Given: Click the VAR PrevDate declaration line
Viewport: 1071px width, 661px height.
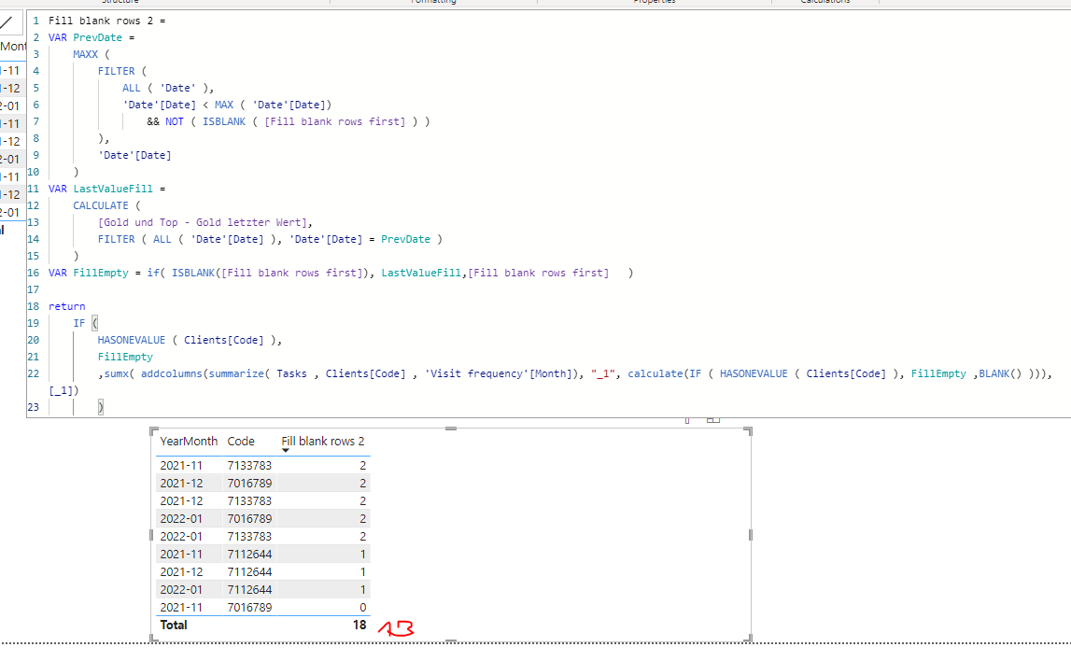Looking at the screenshot, I should [x=92, y=37].
